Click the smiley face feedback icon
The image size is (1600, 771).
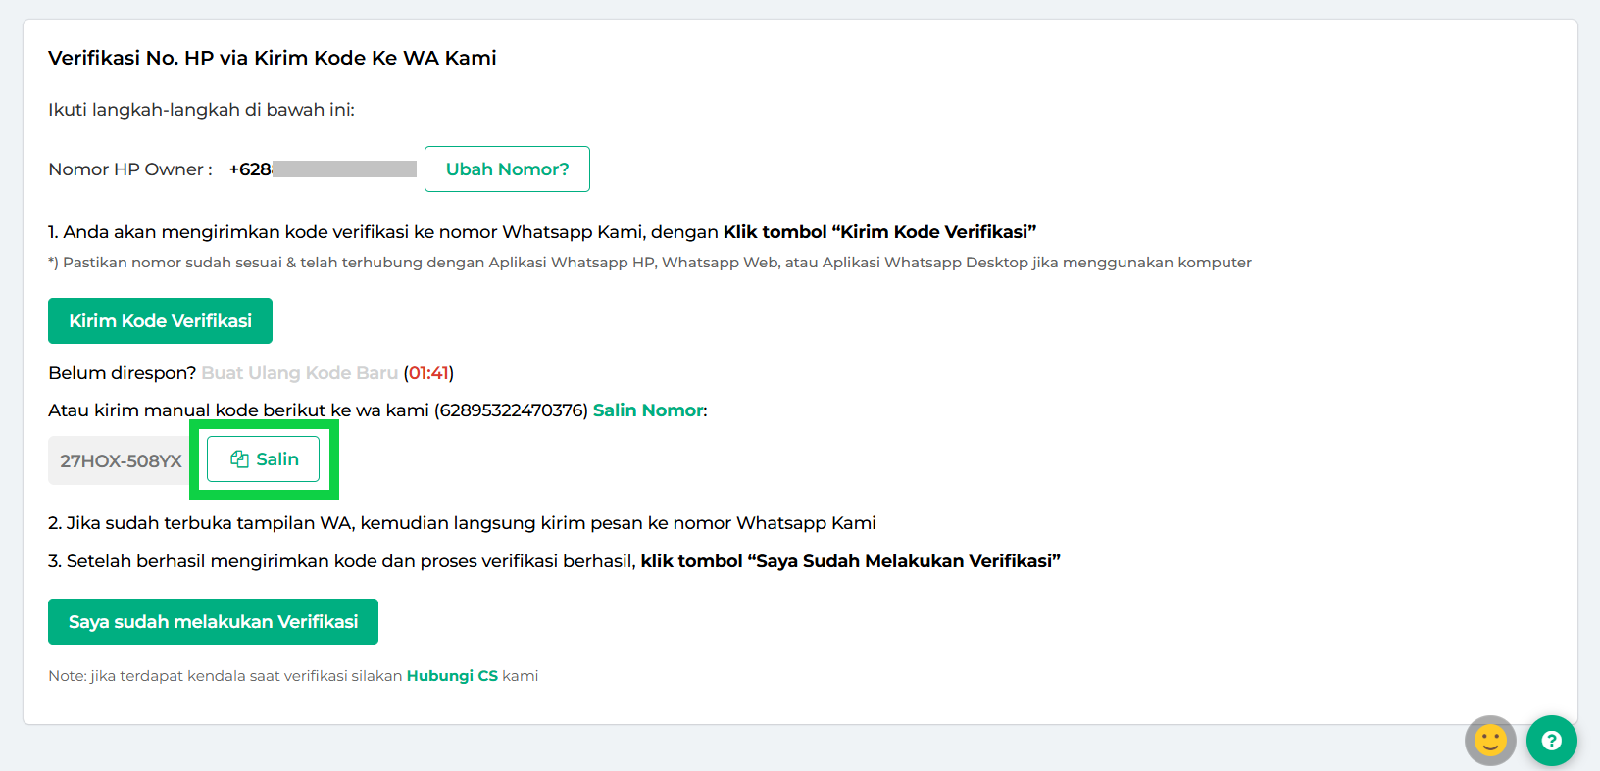(1490, 740)
